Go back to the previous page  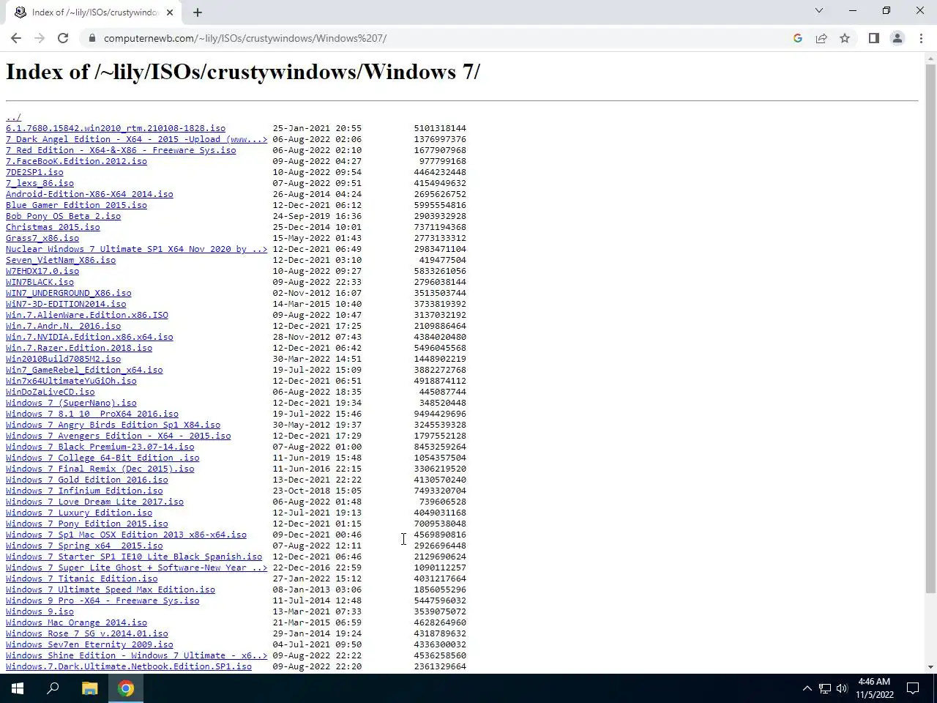coord(16,38)
